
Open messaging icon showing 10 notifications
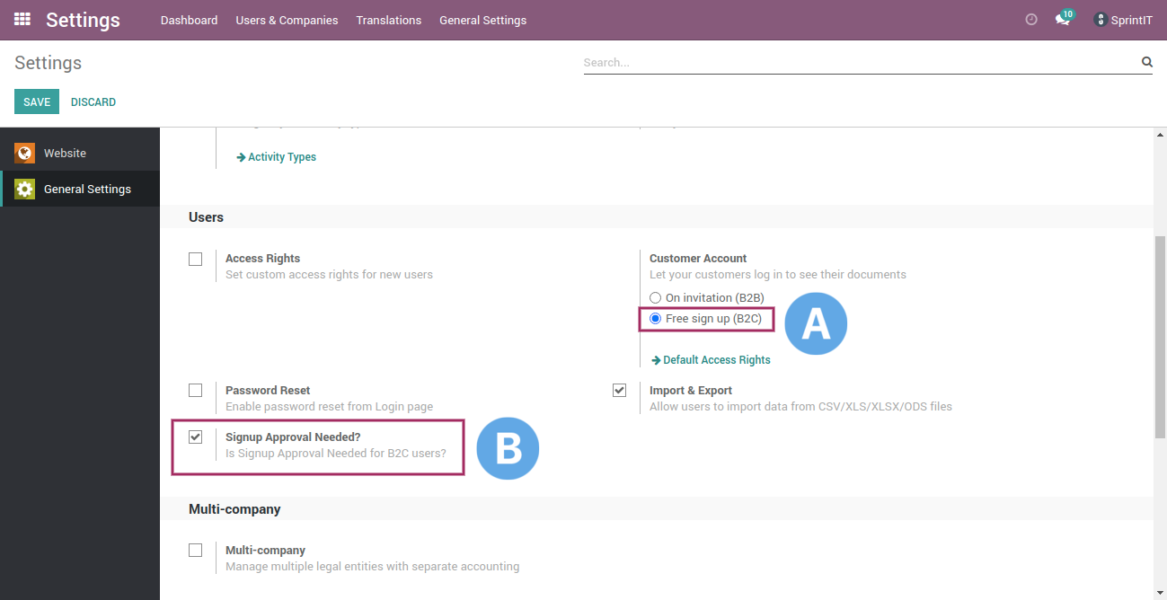point(1063,19)
